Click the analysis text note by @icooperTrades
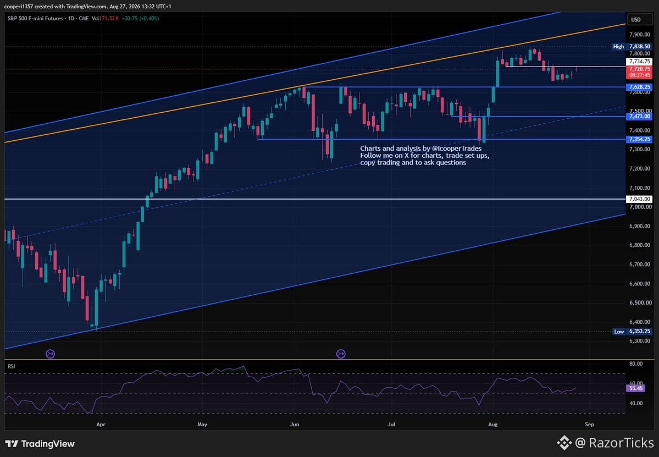The image size is (659, 457). (424, 155)
